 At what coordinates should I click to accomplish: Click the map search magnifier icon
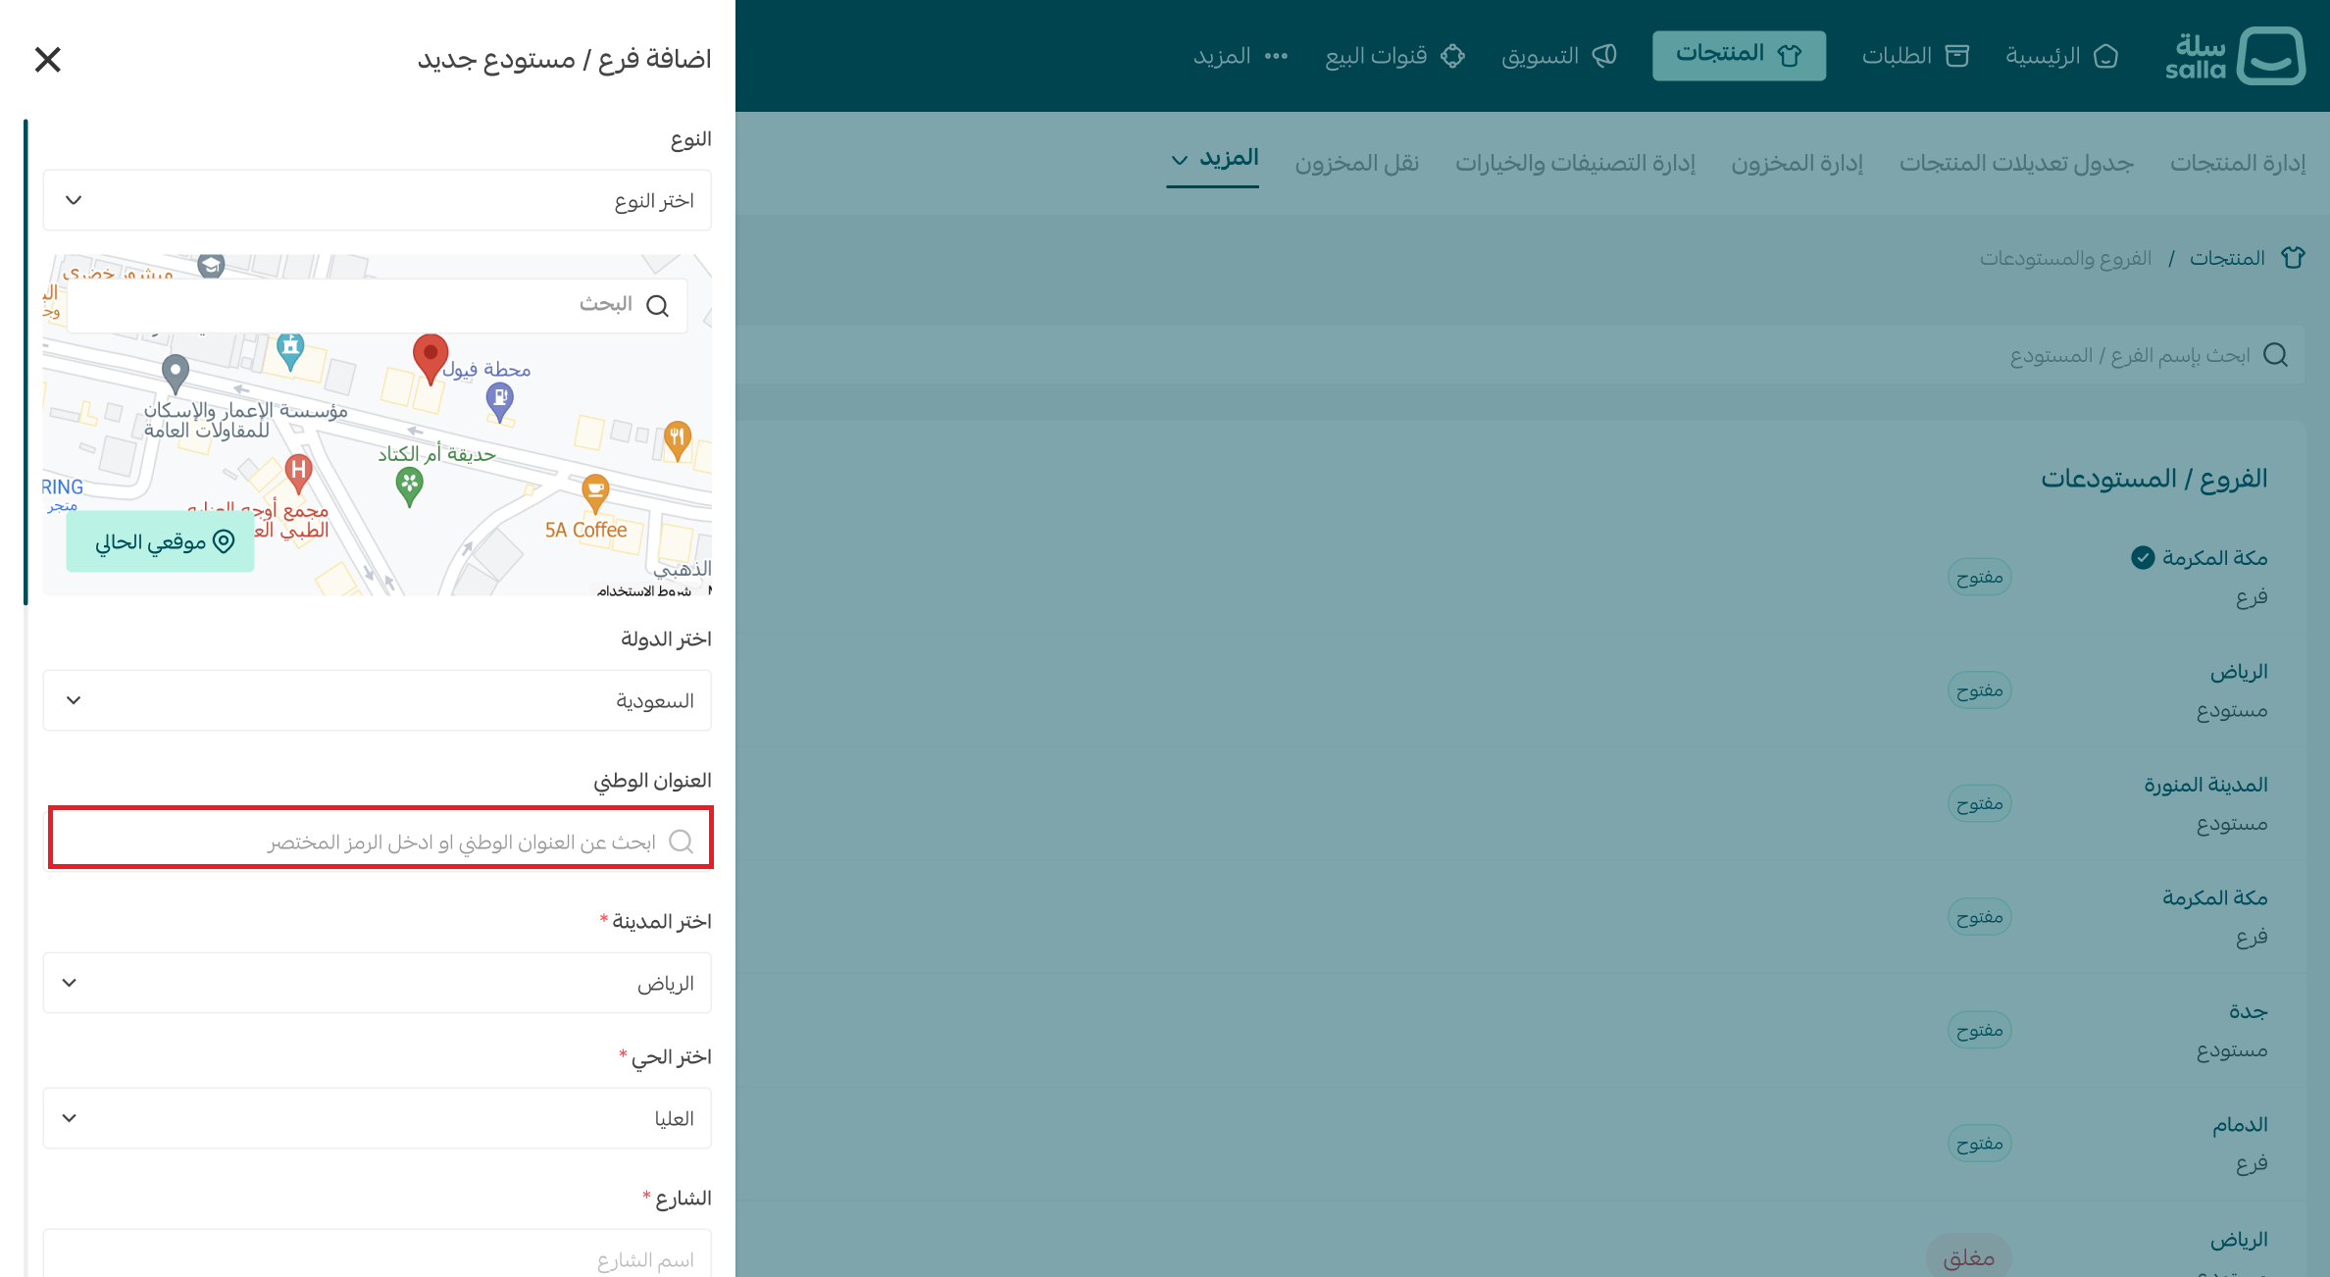tap(658, 306)
